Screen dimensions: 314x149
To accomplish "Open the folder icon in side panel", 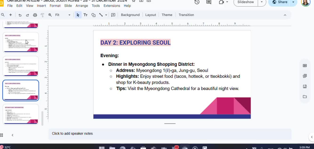I will pos(305,97).
